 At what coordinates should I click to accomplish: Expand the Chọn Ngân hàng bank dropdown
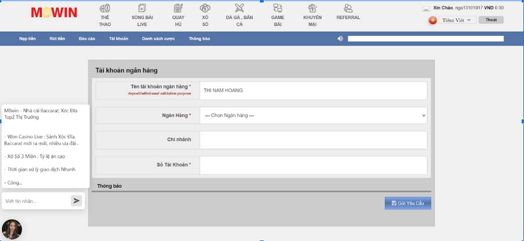313,116
